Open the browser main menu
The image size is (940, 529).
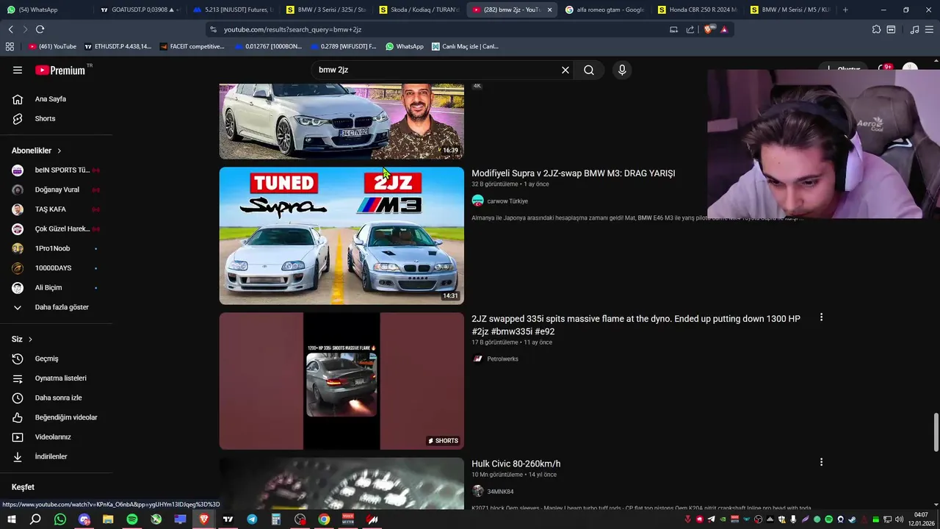tap(929, 29)
